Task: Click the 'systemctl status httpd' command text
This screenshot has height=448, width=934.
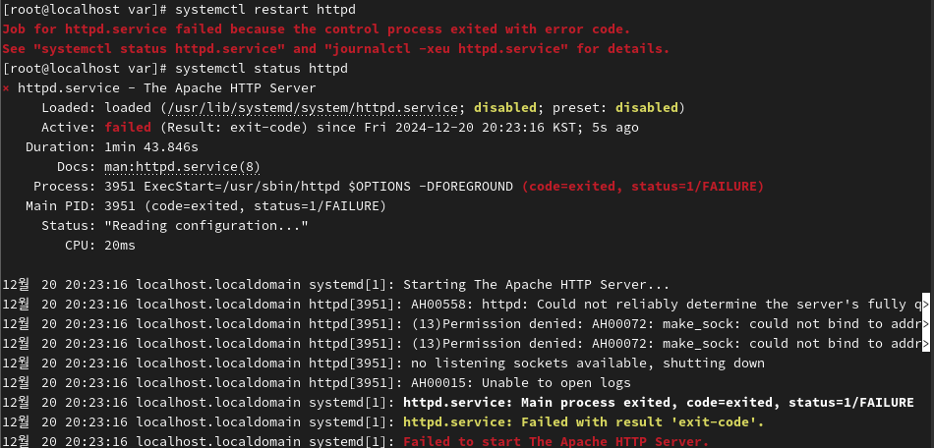Action: (262, 69)
